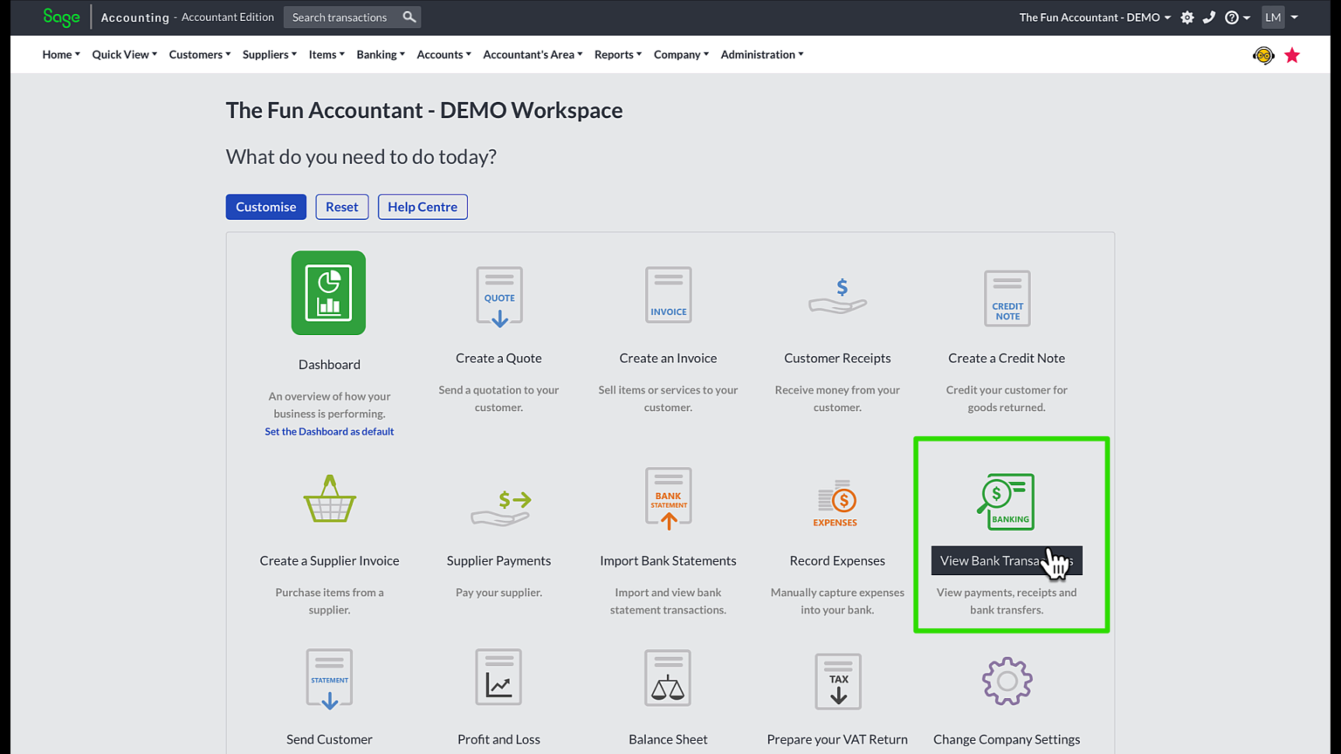The width and height of the screenshot is (1341, 754).
Task: Open the Import Bank Statements tile
Action: point(668,497)
